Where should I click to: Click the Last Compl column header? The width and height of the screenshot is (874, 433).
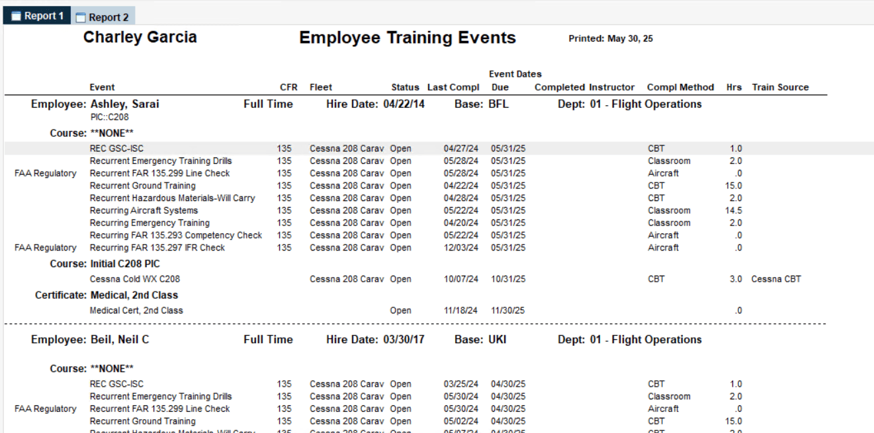pyautogui.click(x=452, y=87)
